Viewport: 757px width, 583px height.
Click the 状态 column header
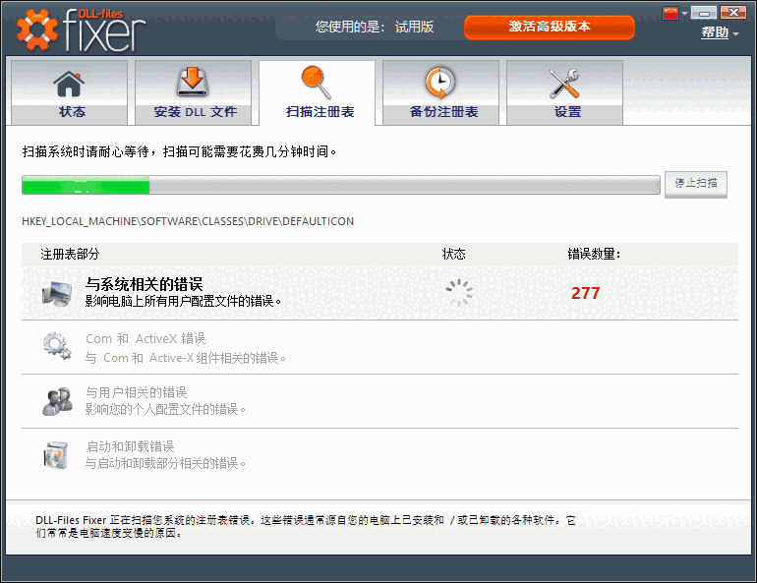click(x=454, y=254)
